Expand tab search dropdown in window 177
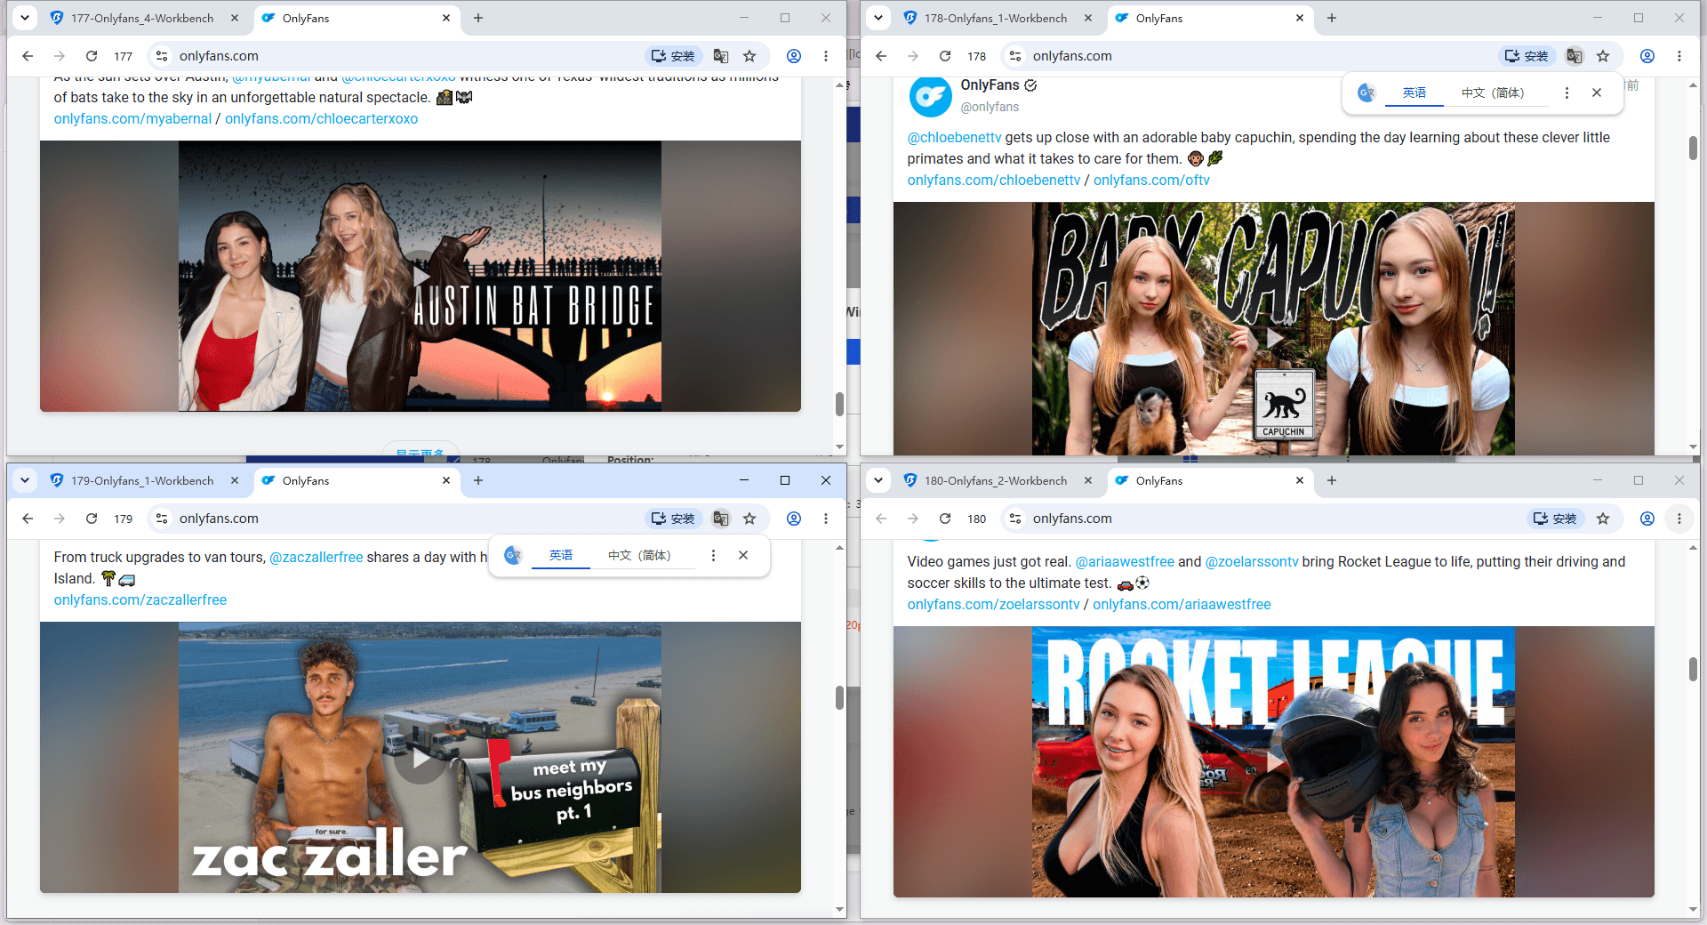The image size is (1707, 925). click(x=25, y=18)
